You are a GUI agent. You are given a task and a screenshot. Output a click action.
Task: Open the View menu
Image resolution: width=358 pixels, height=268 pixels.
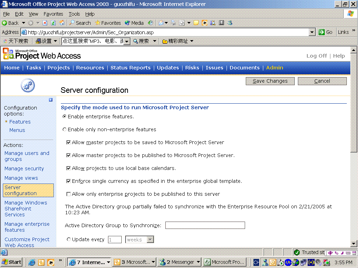33,14
